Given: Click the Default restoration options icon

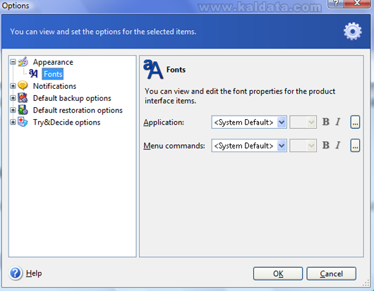Looking at the screenshot, I should [23, 110].
